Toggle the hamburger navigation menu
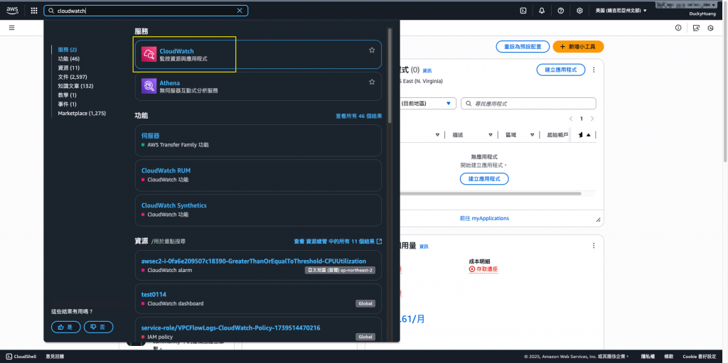Image resolution: width=728 pixels, height=363 pixels. click(11, 28)
